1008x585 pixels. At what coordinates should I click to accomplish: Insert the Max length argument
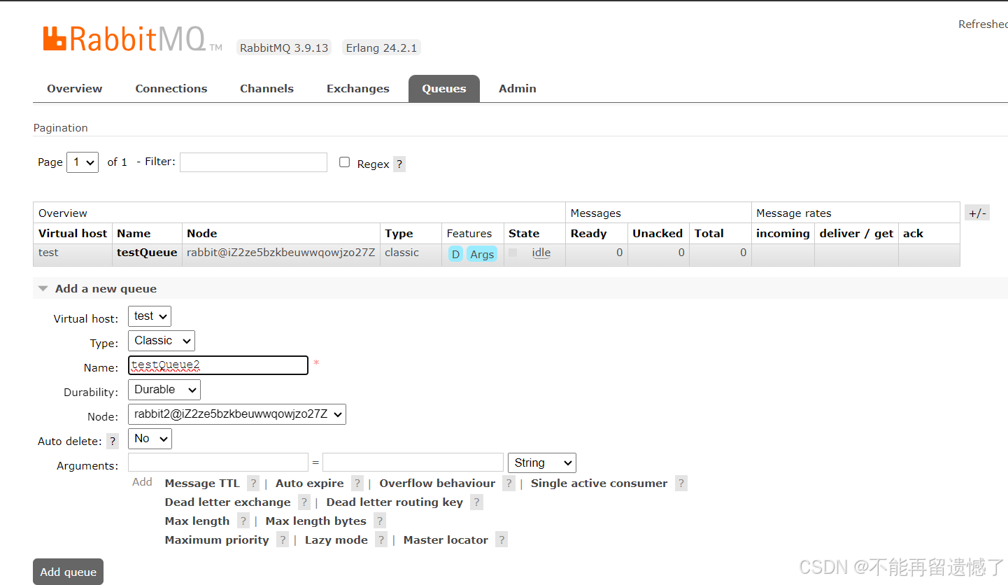197,521
